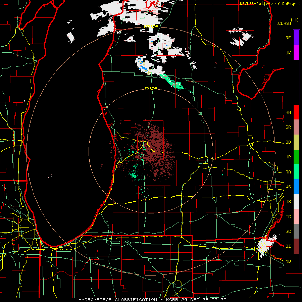302x302 pixels.
Task: Click the NEXLAB-College of DuPage credit text
Action: tap(268, 4)
